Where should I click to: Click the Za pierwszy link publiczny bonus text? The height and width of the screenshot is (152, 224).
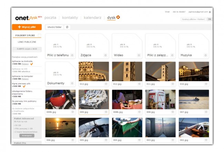[x=24, y=101]
